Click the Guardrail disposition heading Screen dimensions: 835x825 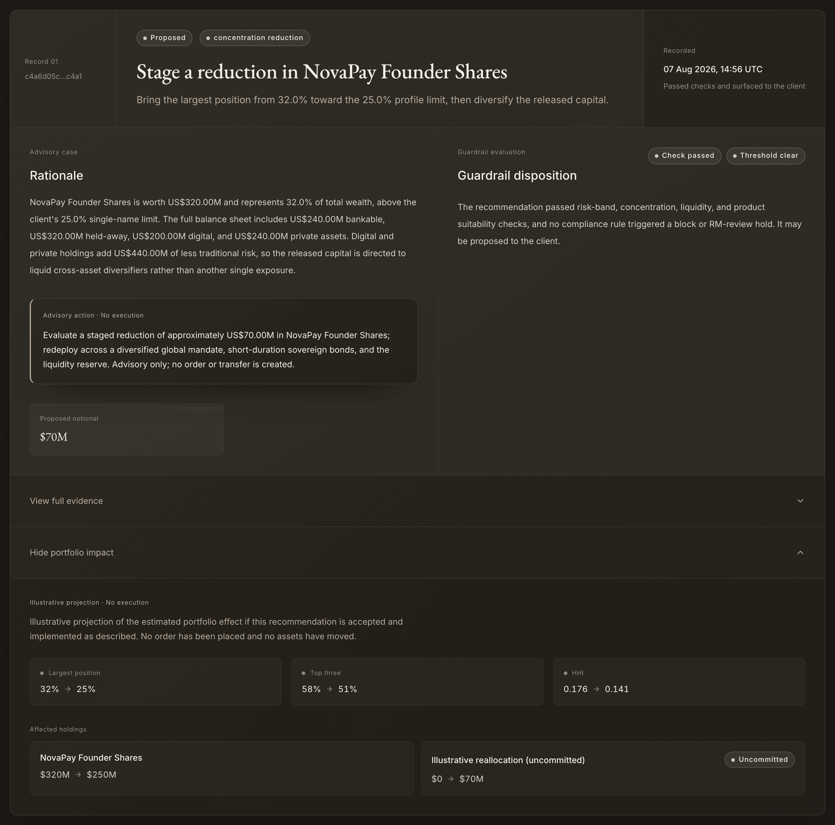tap(517, 175)
